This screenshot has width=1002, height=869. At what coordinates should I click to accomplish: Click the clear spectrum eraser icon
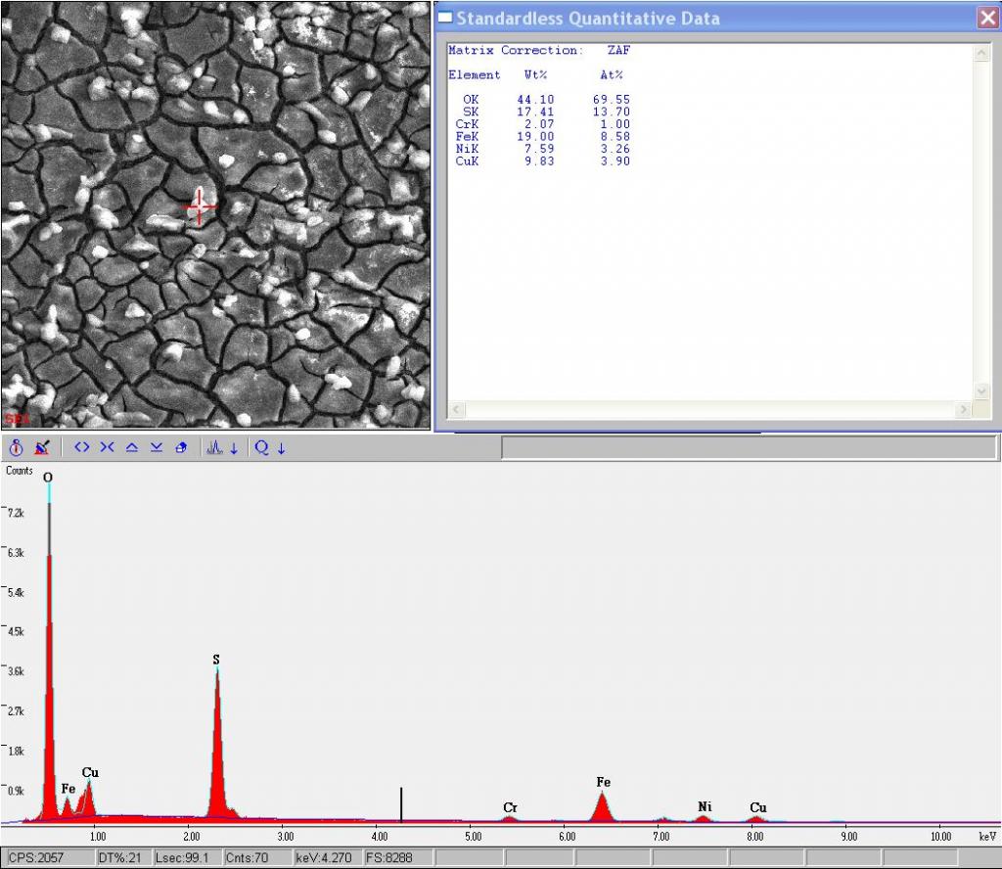click(41, 447)
